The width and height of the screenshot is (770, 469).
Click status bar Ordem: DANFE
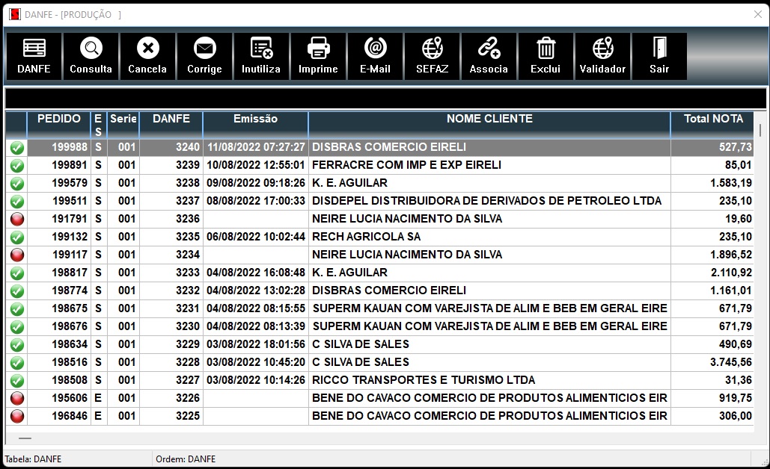tap(186, 459)
